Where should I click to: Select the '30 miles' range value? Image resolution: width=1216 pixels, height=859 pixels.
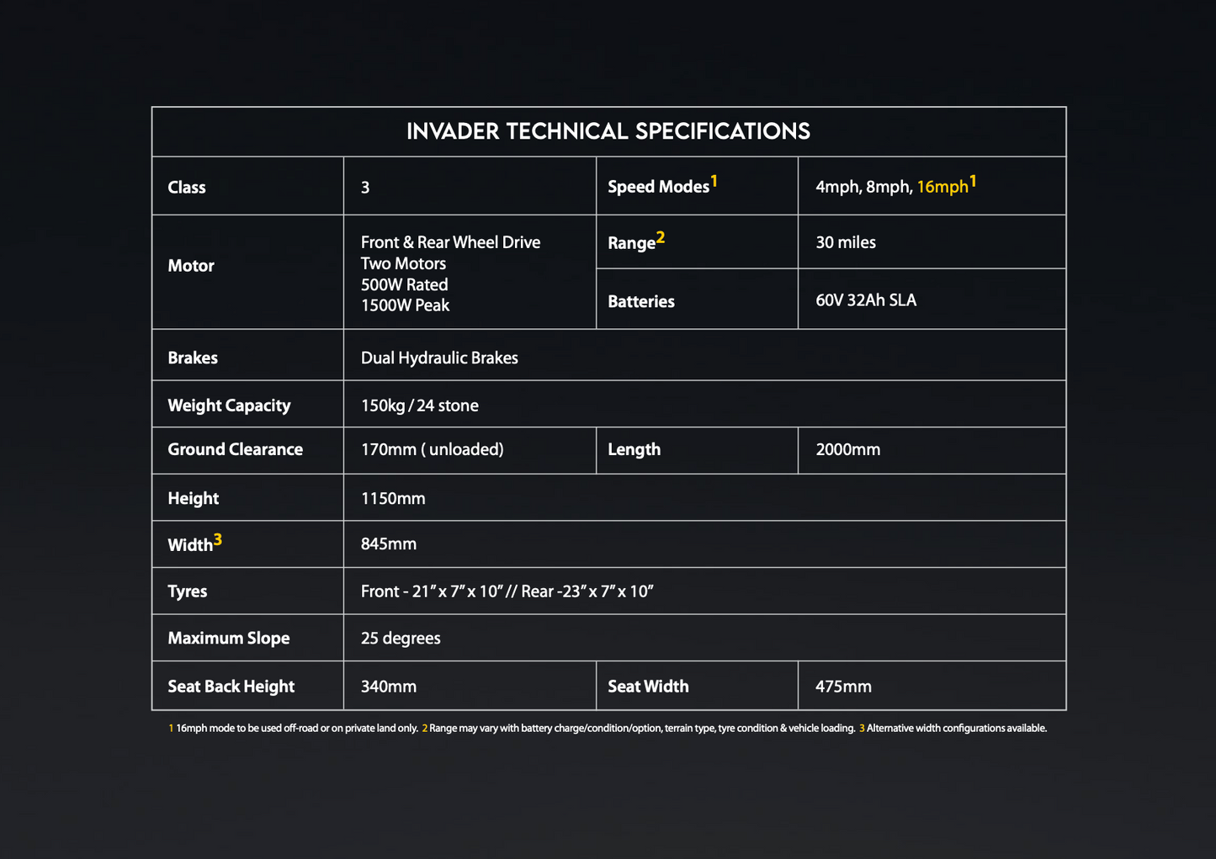pos(846,242)
